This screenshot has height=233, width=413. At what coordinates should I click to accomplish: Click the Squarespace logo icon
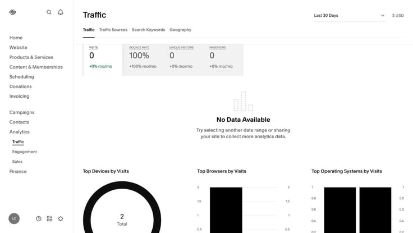tap(12, 12)
